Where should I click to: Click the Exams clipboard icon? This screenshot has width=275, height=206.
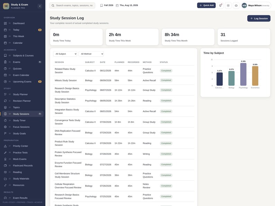[5, 62]
